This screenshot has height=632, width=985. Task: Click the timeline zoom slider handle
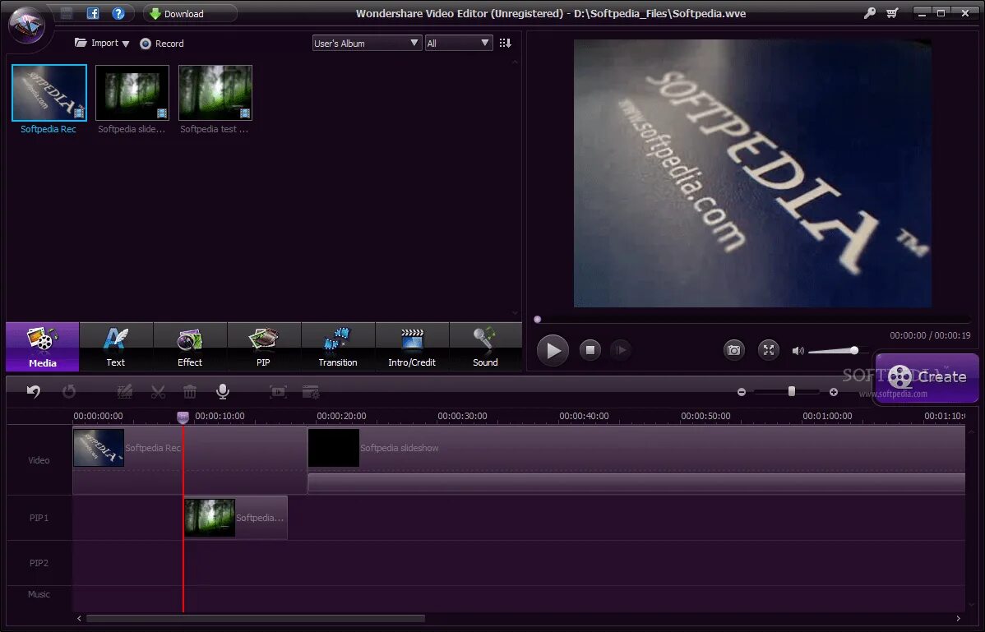coord(792,392)
